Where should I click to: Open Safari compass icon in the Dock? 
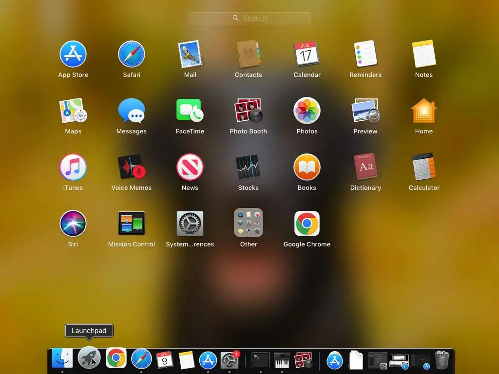click(141, 359)
